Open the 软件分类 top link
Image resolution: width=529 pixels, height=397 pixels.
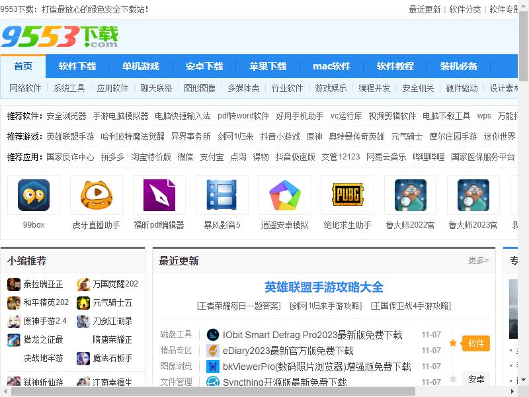465,9
